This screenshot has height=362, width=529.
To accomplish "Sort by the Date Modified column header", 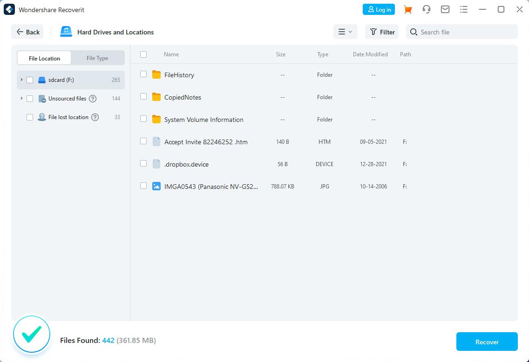I will (x=370, y=54).
